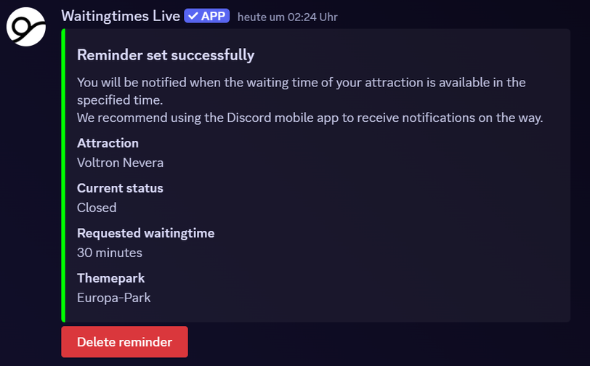Click the checkmark in the APP badge
Viewport: 590px width, 366px height.
coord(193,16)
